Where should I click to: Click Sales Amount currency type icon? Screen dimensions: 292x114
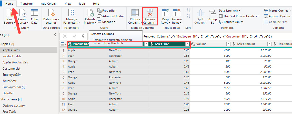(x=234, y=44)
